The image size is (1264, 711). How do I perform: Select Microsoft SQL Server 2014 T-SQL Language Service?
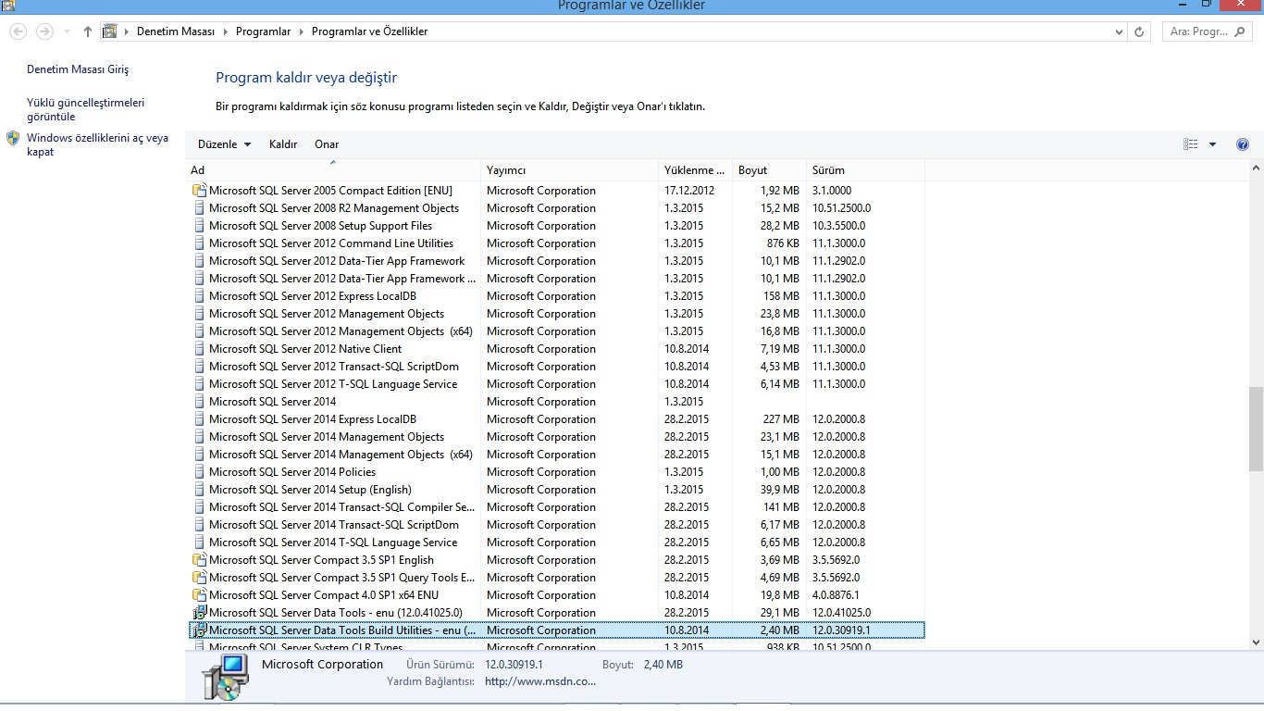(x=556, y=543)
